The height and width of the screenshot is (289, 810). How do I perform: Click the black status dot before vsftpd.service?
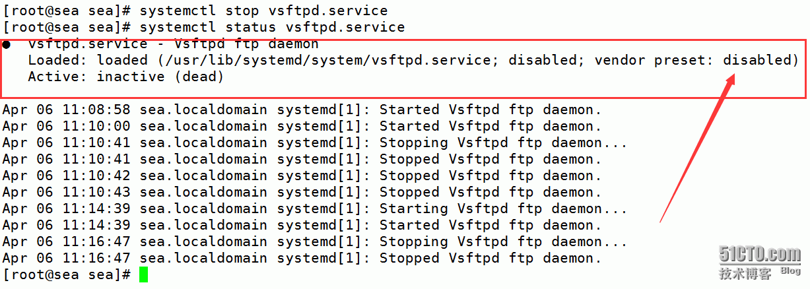pyautogui.click(x=6, y=44)
